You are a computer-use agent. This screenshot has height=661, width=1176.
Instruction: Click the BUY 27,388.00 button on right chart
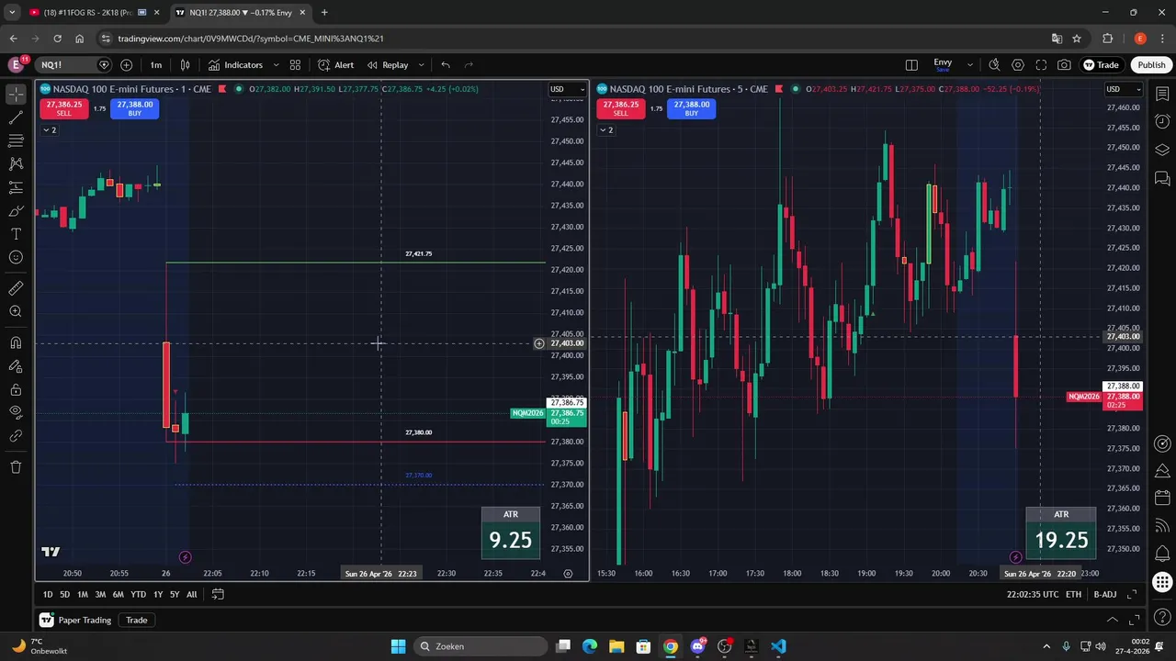click(x=691, y=108)
